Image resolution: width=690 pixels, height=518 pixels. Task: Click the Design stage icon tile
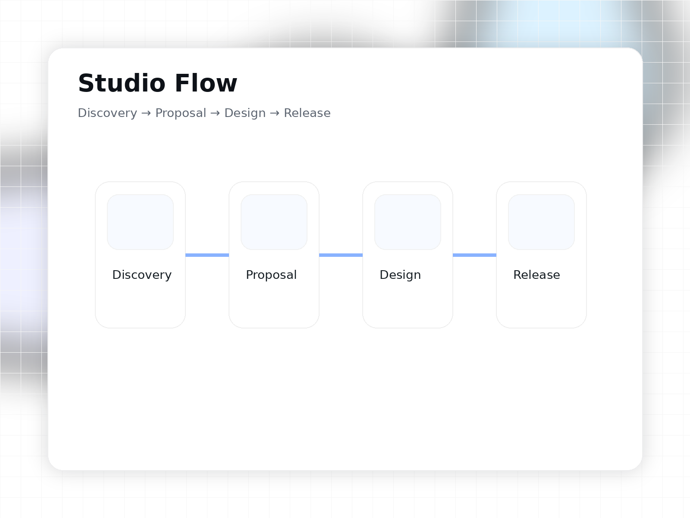408,222
